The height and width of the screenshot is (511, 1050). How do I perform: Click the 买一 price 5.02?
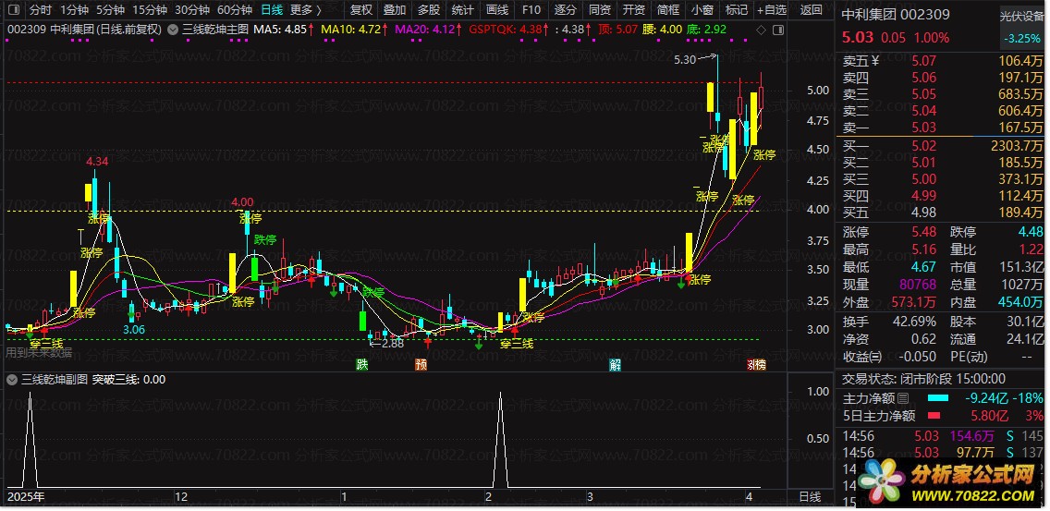pos(922,146)
